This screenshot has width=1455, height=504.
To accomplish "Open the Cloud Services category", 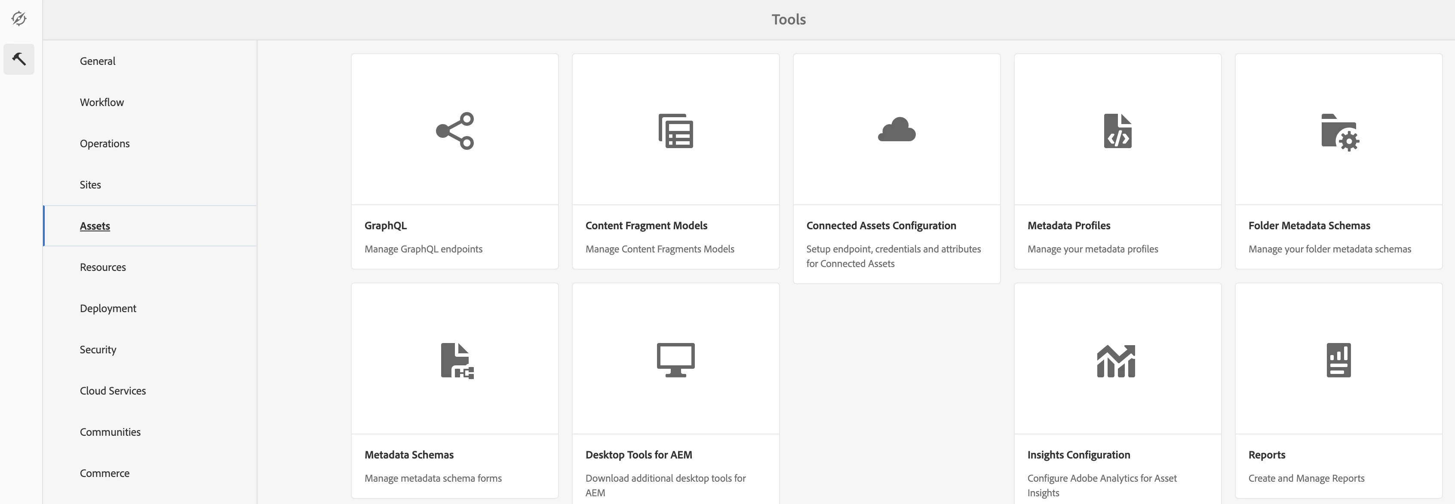I will pos(112,391).
